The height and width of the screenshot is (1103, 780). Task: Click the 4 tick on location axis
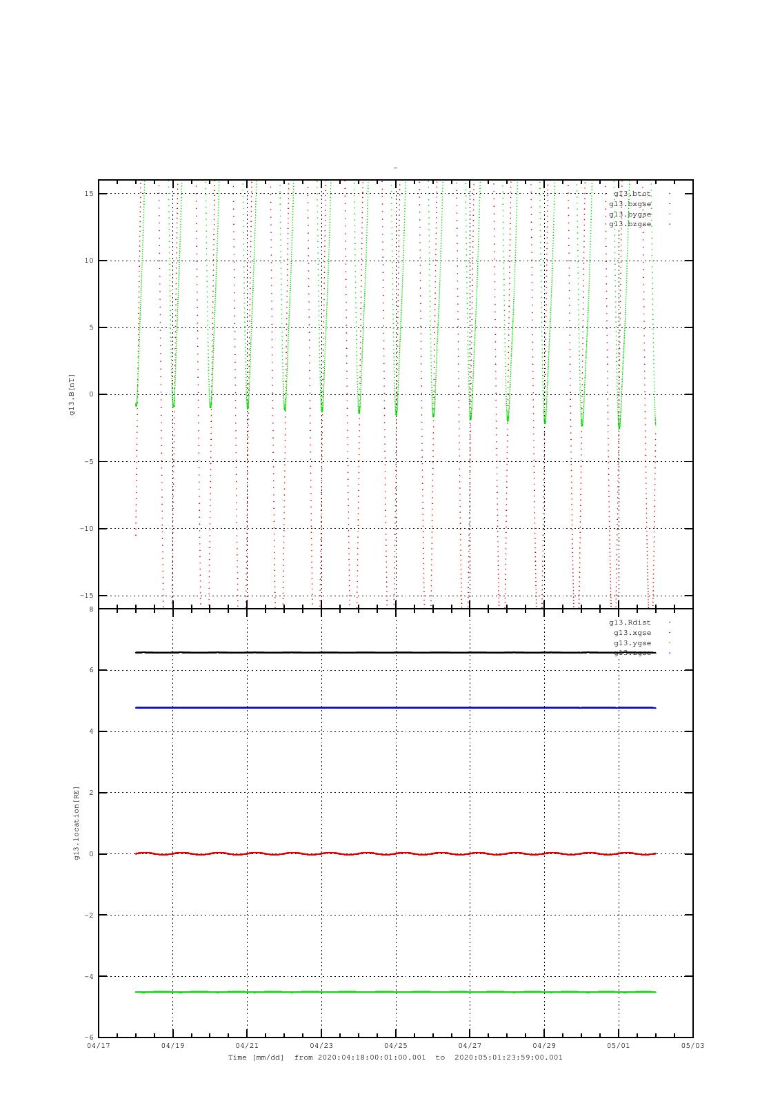click(92, 731)
